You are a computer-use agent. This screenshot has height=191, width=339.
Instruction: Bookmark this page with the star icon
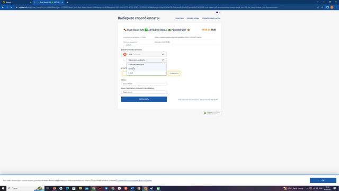(x=322, y=7)
